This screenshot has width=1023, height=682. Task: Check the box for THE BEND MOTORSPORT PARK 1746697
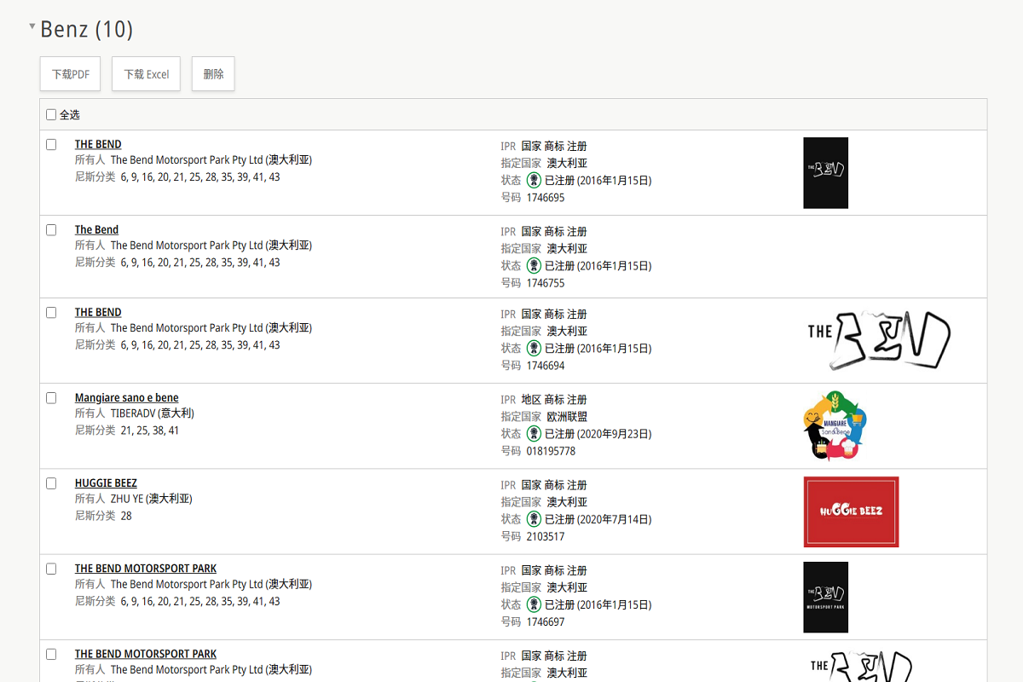point(51,568)
